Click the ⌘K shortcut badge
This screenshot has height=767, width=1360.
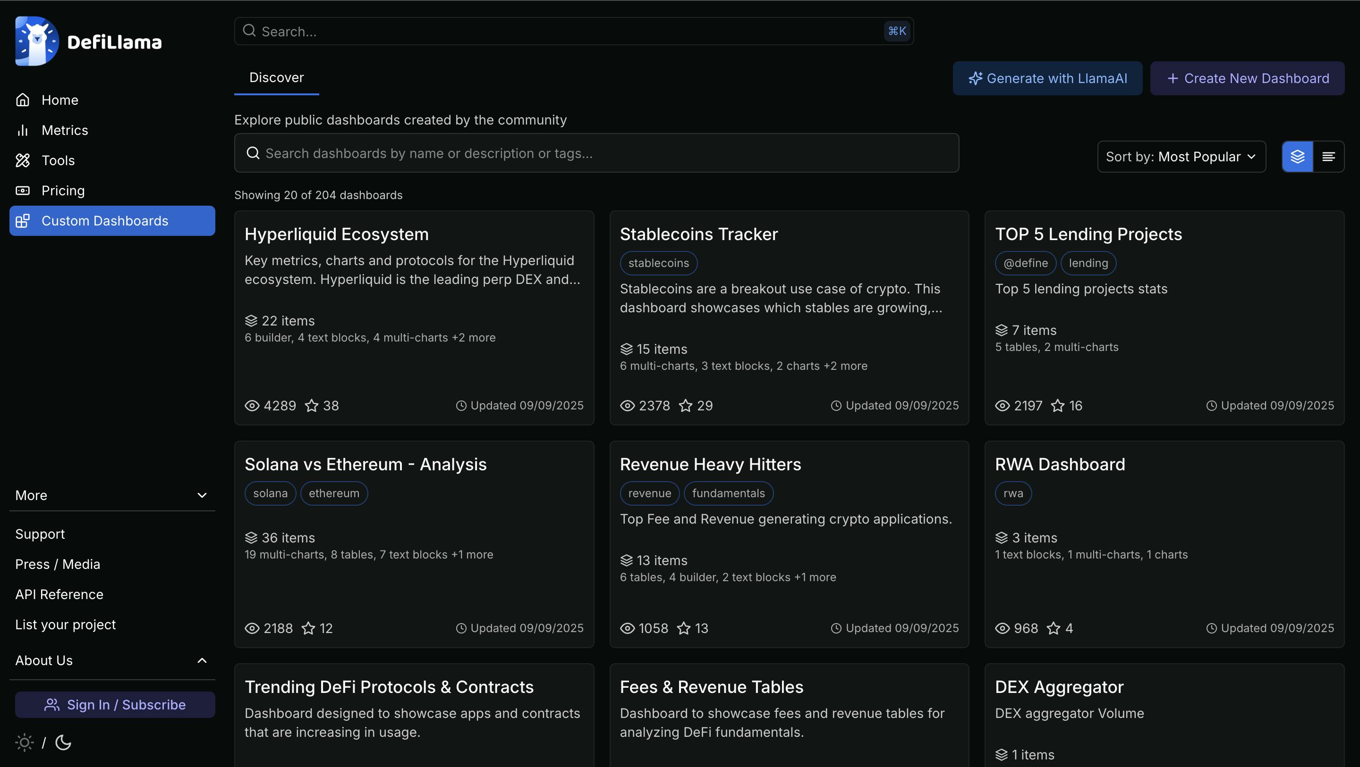(897, 31)
